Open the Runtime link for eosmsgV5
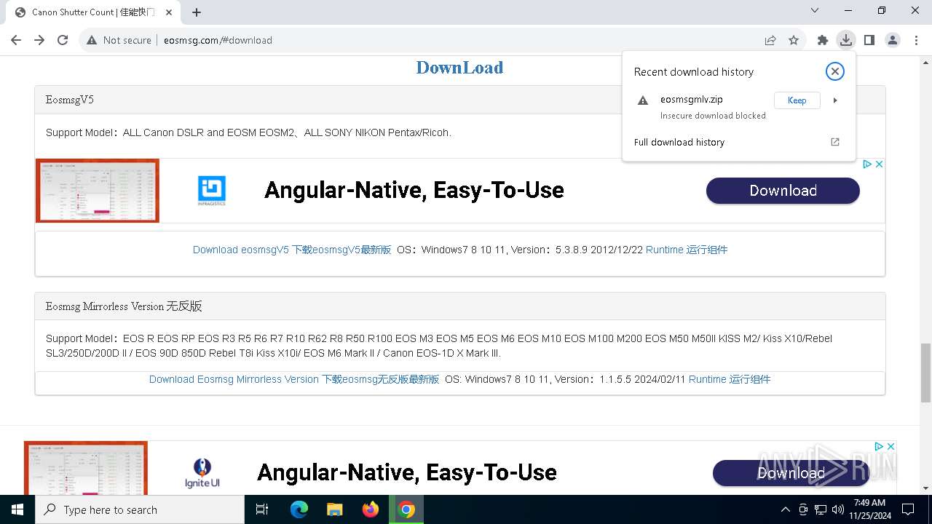 (x=687, y=250)
